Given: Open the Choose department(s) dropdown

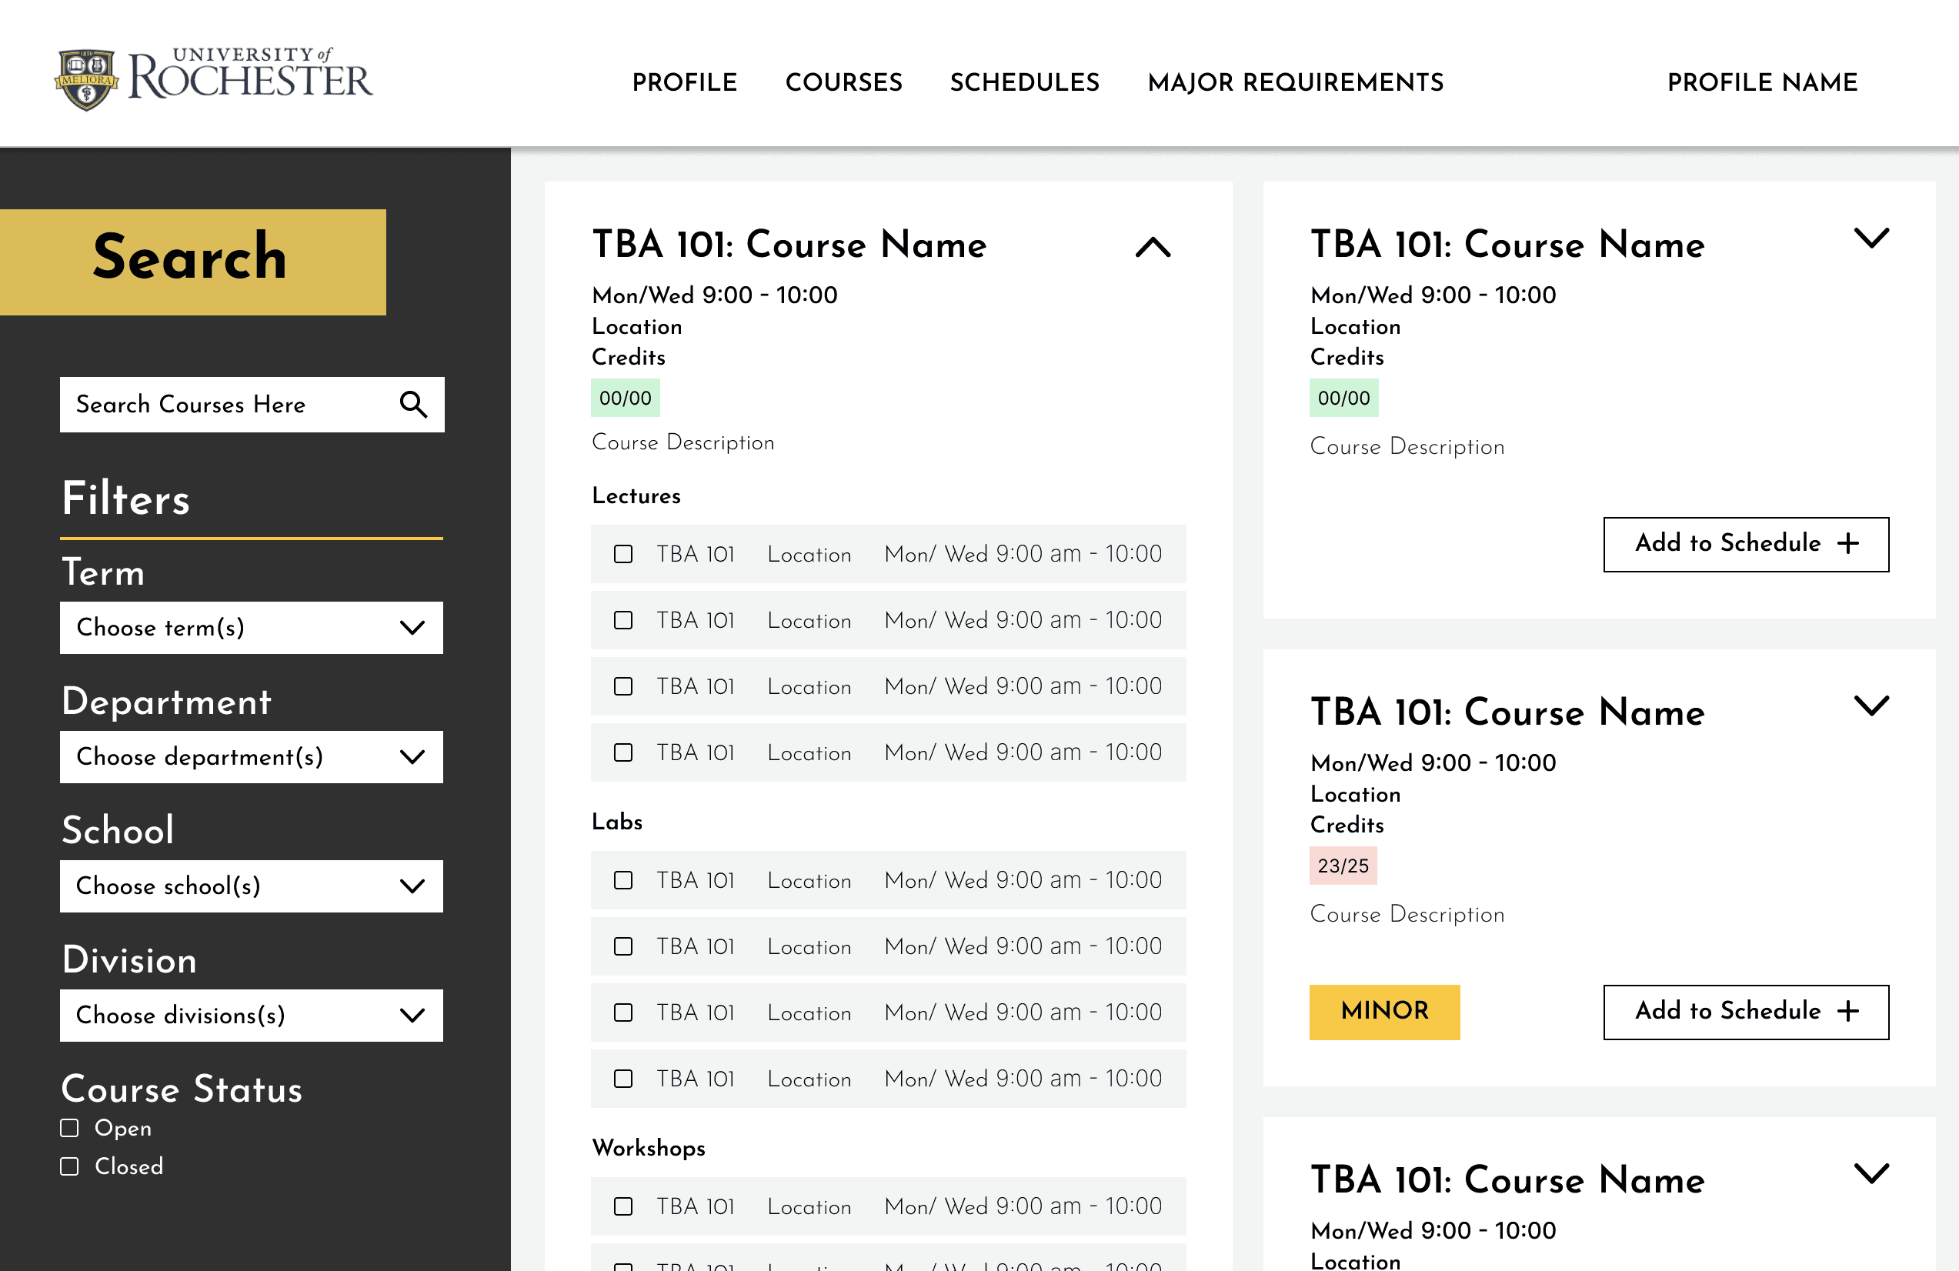Looking at the screenshot, I should [251, 756].
